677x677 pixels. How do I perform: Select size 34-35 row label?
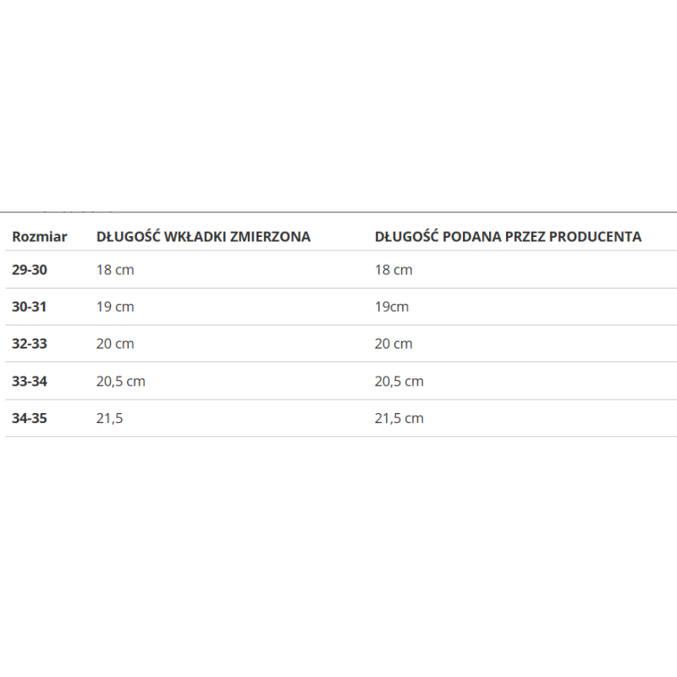[30, 418]
